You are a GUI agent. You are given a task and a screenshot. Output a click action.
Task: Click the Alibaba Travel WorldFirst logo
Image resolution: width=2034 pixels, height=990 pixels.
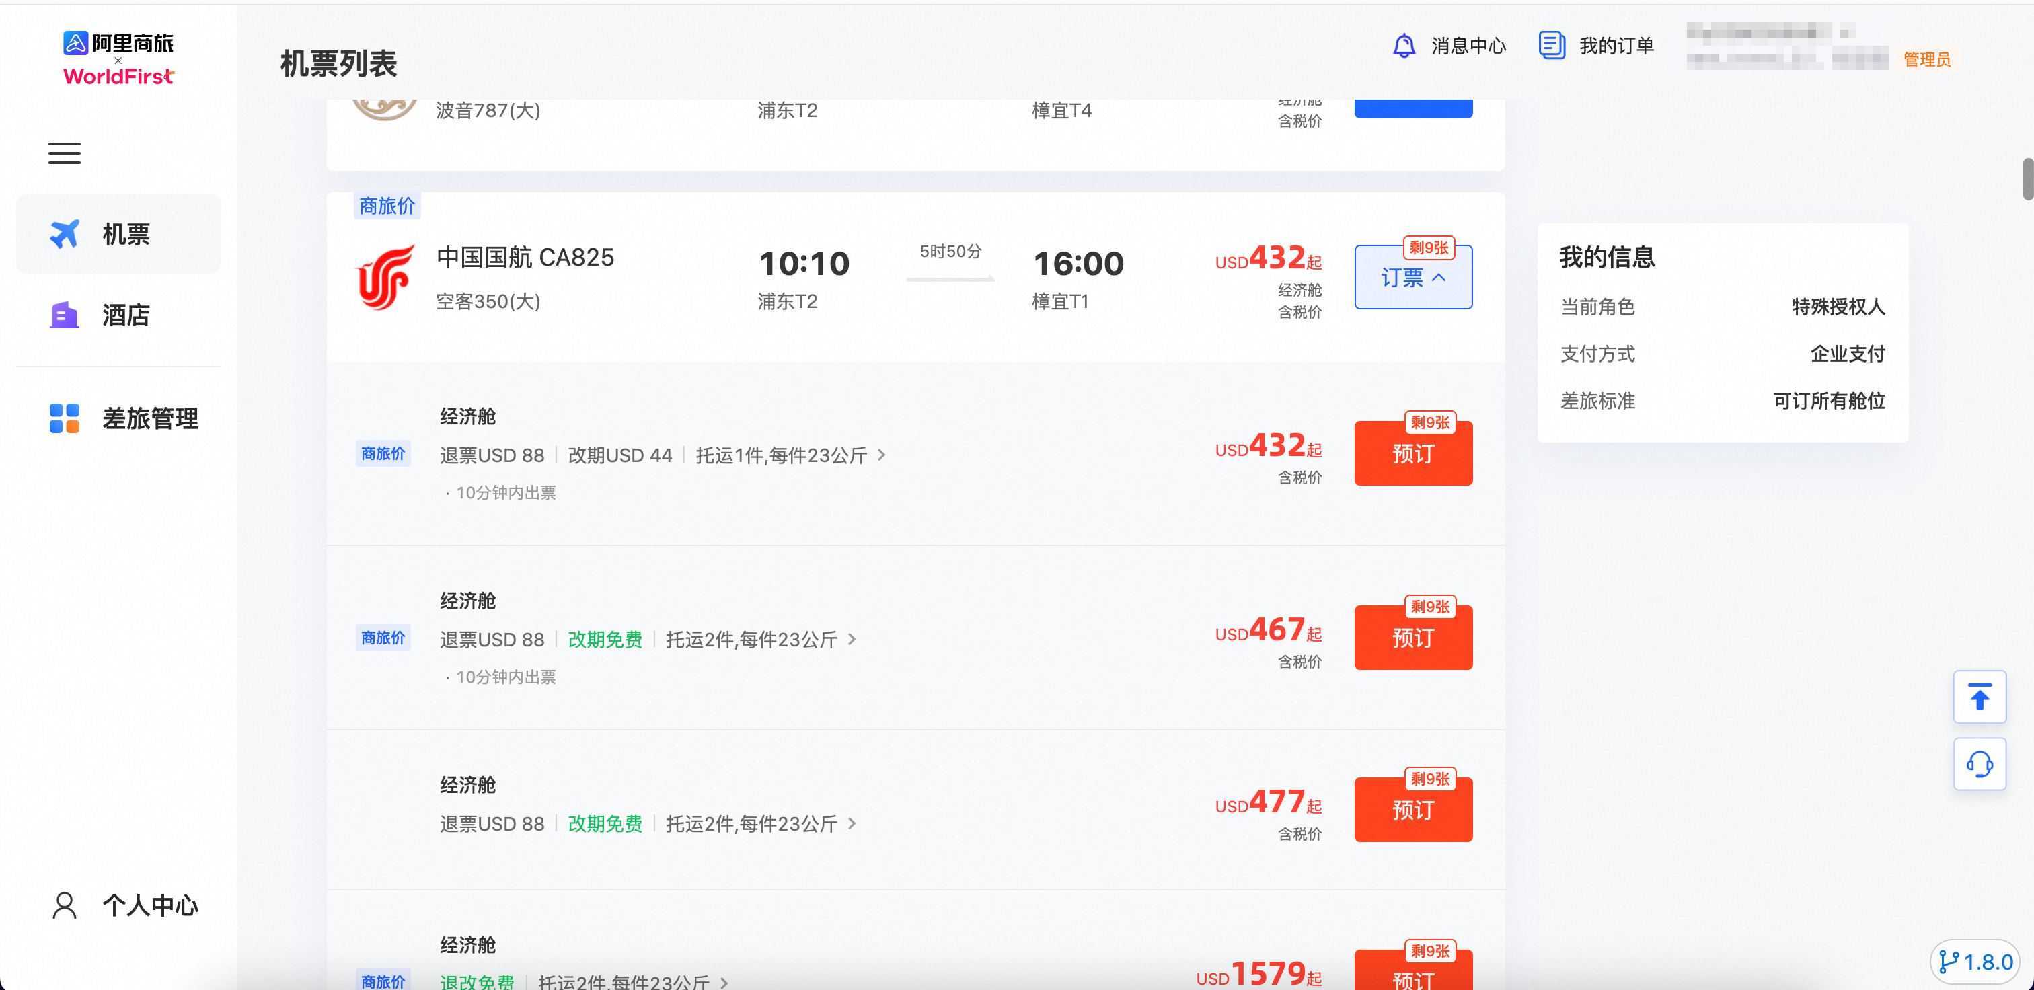118,59
